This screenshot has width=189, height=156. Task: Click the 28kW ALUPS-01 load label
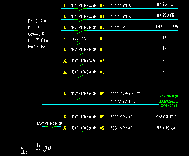(x=166, y=117)
